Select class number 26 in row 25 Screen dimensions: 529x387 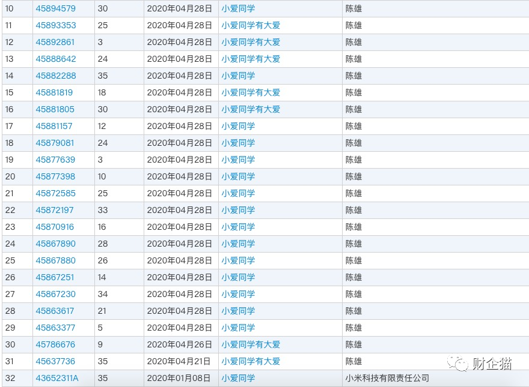pyautogui.click(x=103, y=260)
